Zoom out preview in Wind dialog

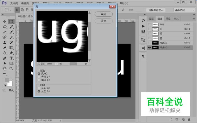click(39, 64)
